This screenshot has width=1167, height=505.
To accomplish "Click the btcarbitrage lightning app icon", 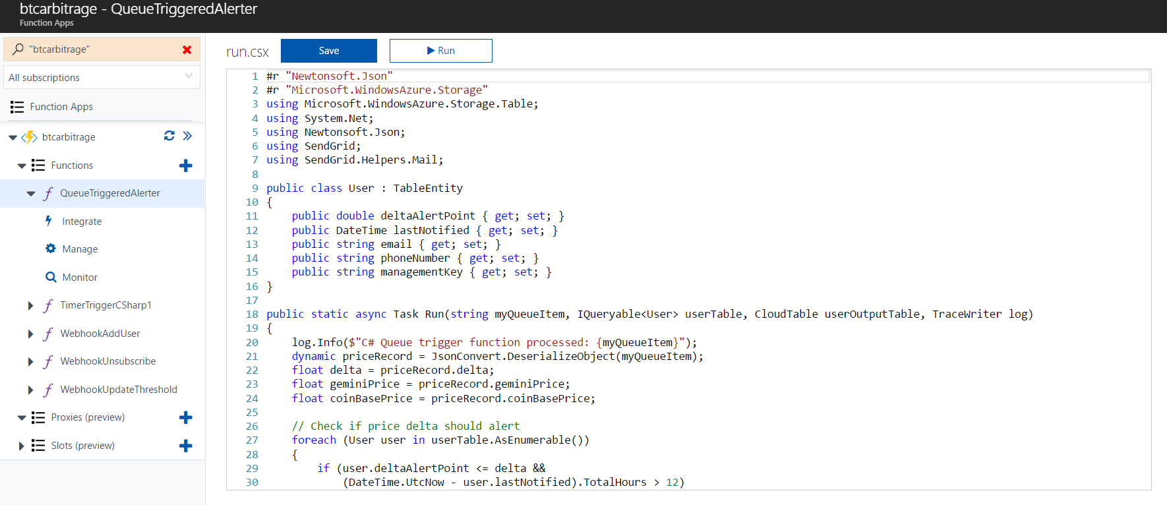I will 30,137.
